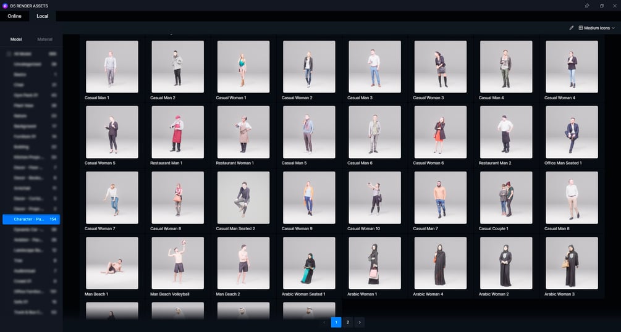Select the Casual Man 2 thumbnail
Viewport: 621px width, 332px height.
click(x=178, y=67)
